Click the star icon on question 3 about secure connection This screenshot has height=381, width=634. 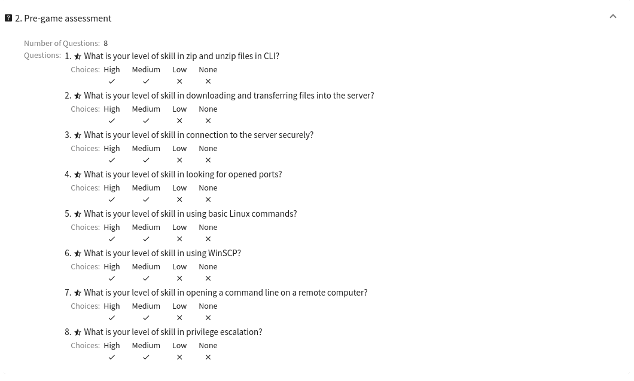(78, 135)
